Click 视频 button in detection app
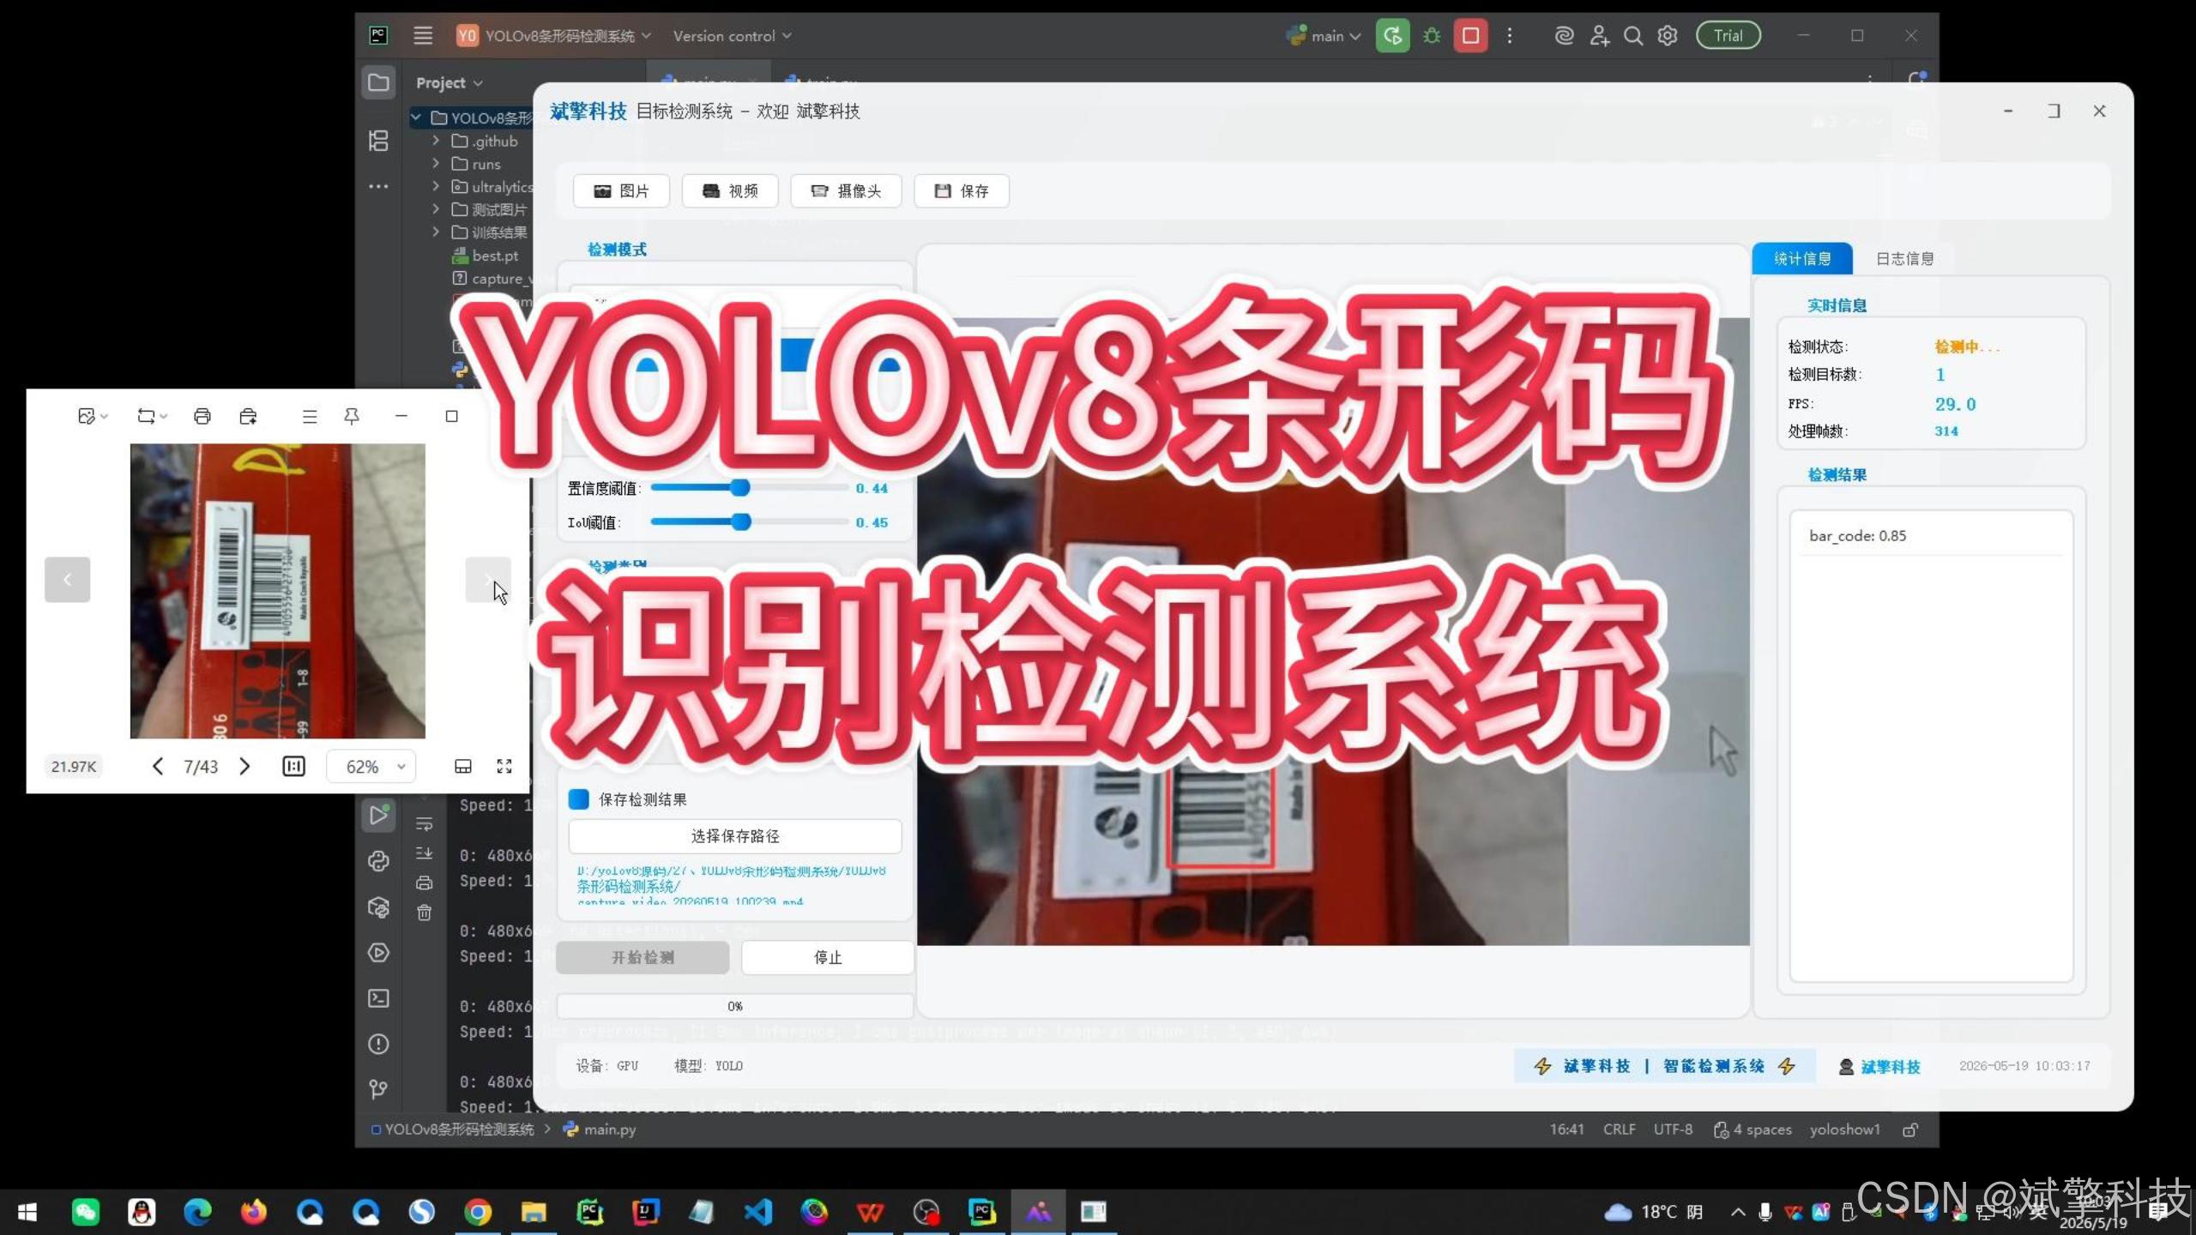Image resolution: width=2196 pixels, height=1235 pixels. pos(730,190)
